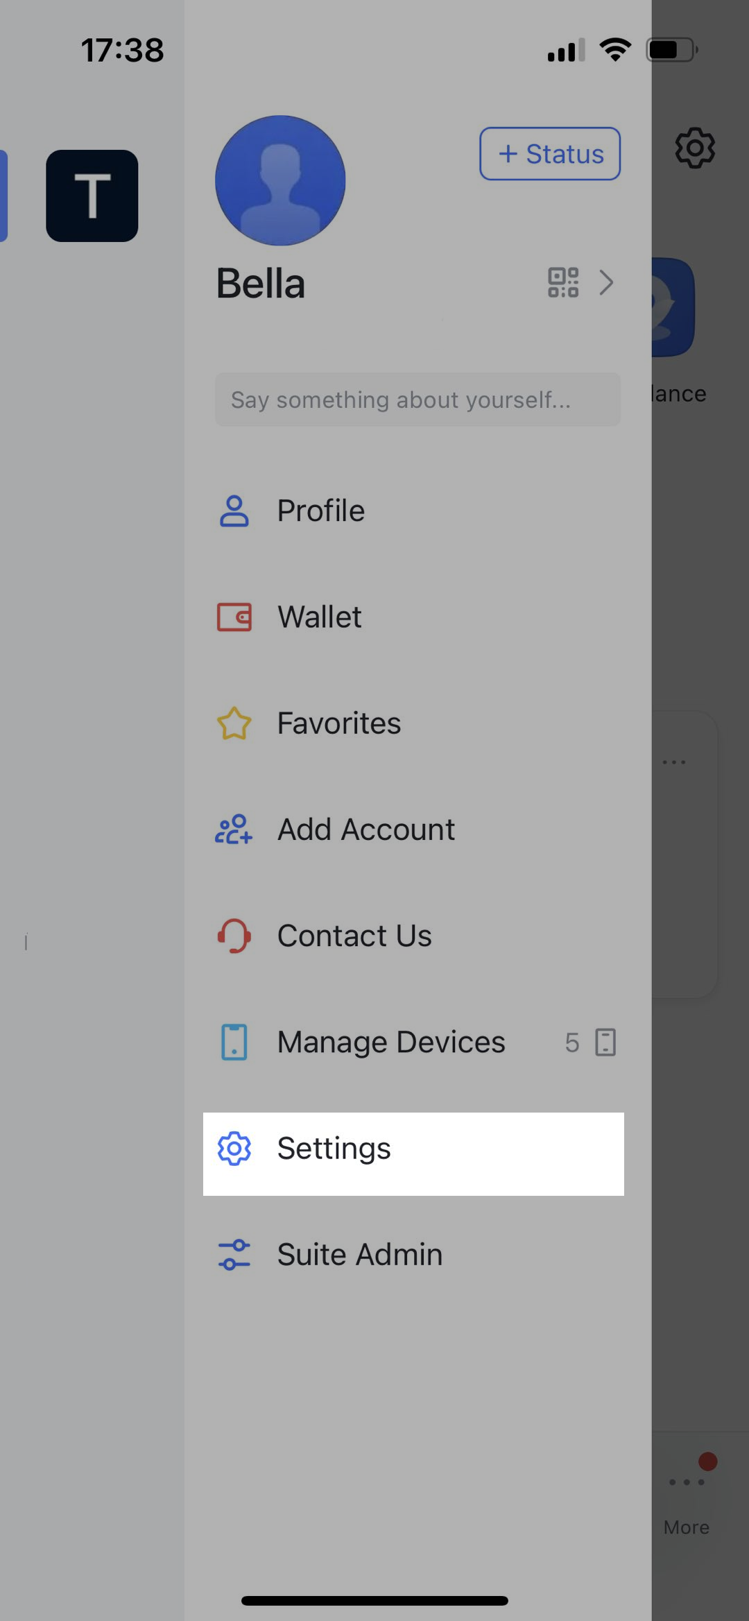Tap the Favorites star icon
Viewport: 749px width, 1621px height.
pyautogui.click(x=234, y=723)
